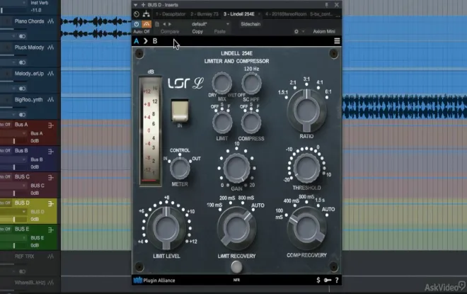Screen dimensions: 467x294
Task: Click the Paste button
Action: (x=220, y=32)
